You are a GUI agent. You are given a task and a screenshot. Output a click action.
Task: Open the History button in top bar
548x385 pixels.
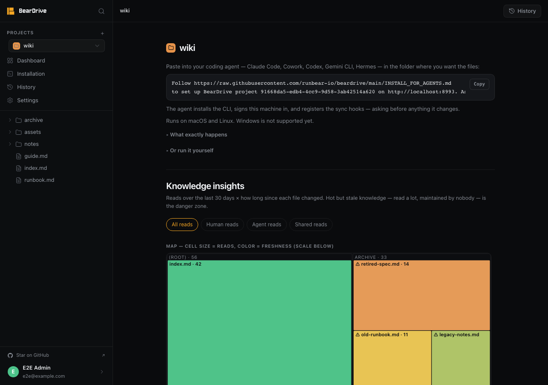tap(522, 11)
